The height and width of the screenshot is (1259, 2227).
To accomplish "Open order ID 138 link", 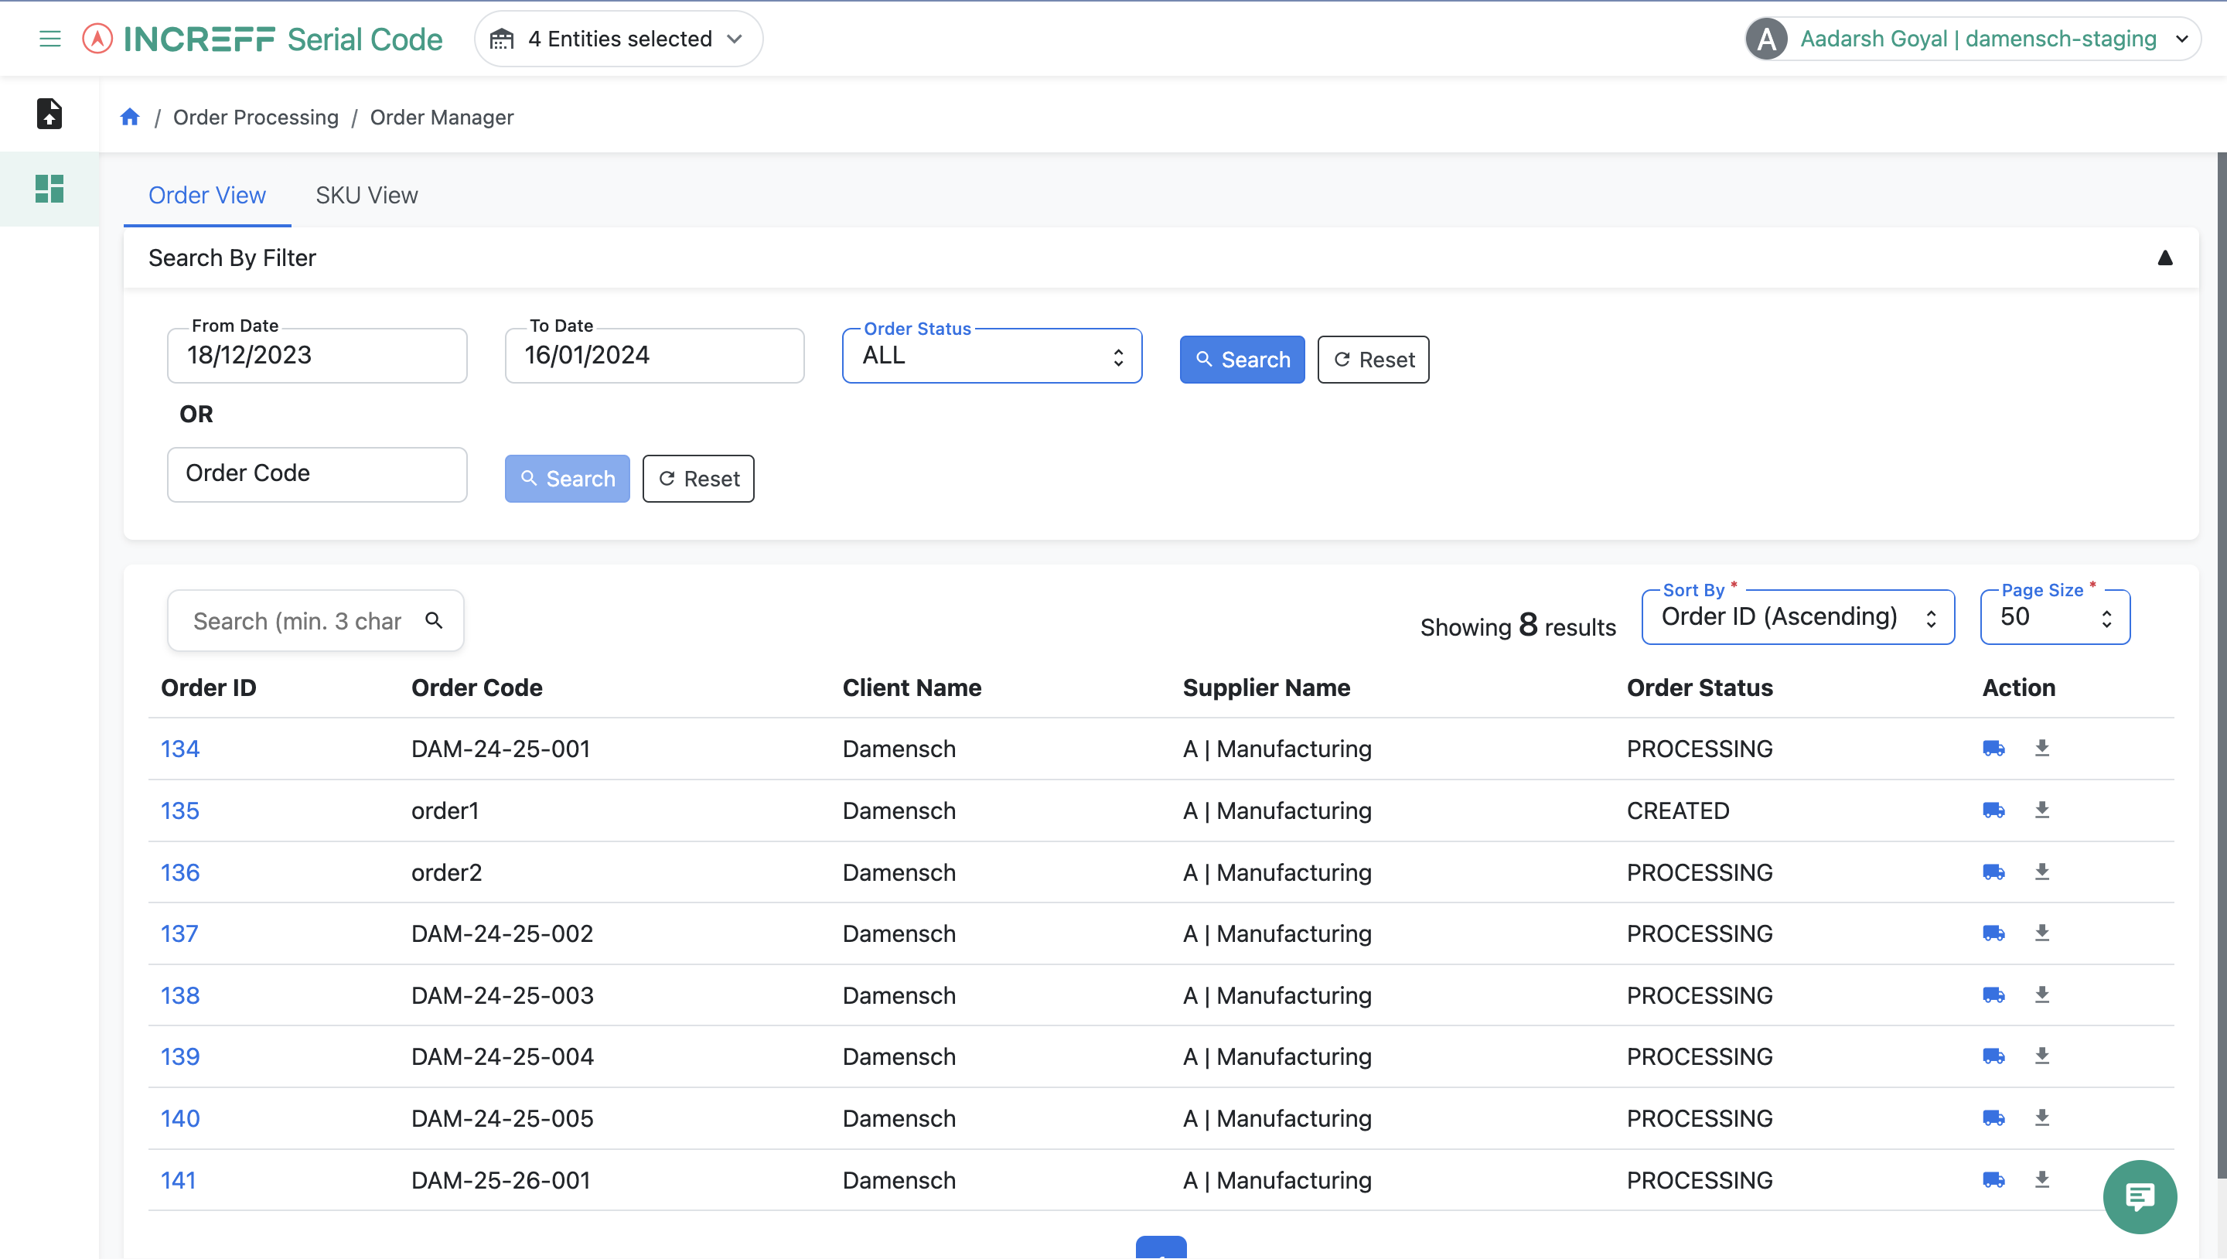I will point(180,995).
